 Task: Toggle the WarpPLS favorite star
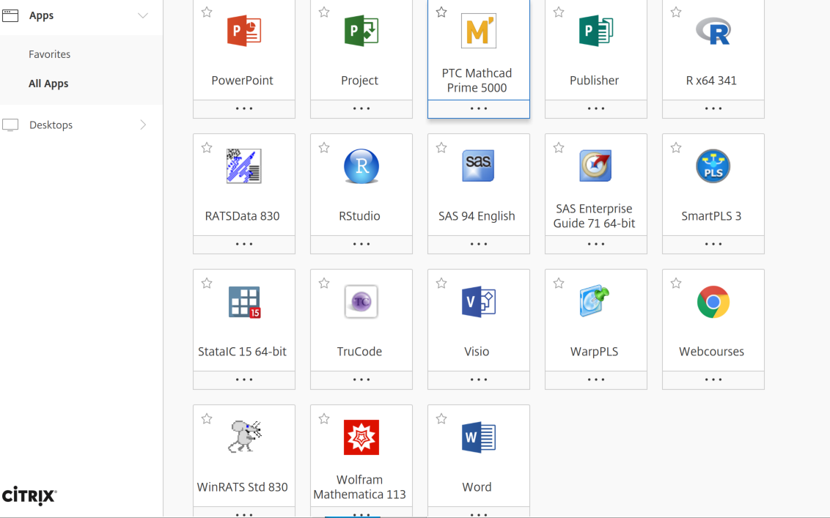(x=559, y=283)
